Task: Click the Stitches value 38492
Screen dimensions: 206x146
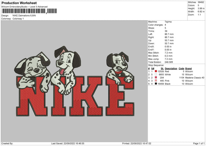Action: 201,2
